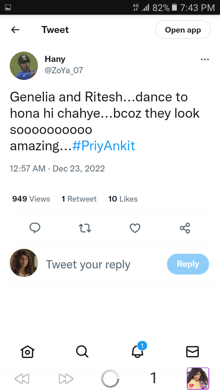This screenshot has width=220, height=391.
Task: View the 10 Likes list
Action: point(123,199)
